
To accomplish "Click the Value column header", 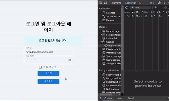I will coord(133,12).
